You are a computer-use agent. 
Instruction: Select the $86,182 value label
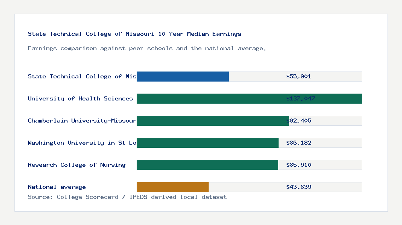click(299, 143)
